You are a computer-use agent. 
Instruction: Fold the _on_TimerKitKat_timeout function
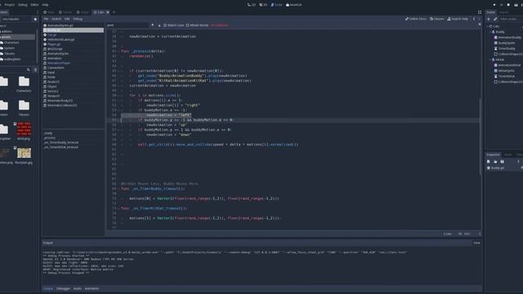118,208
